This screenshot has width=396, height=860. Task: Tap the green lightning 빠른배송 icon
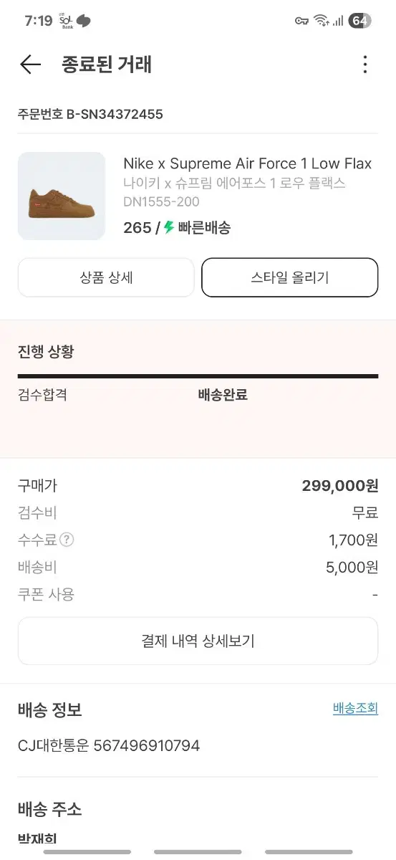pyautogui.click(x=169, y=227)
